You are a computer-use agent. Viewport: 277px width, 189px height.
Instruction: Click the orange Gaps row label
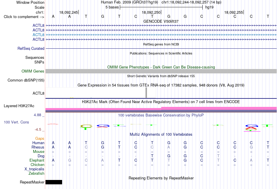(40, 139)
